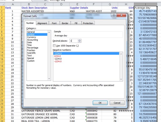Enable Use 1000 Separator checkbox
161x122 pixels.
point(54,46)
